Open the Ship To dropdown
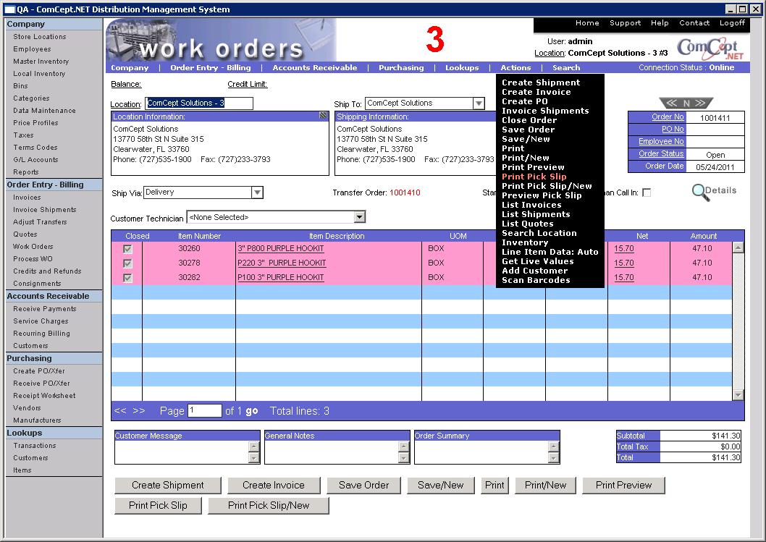The image size is (766, 542). (x=479, y=103)
